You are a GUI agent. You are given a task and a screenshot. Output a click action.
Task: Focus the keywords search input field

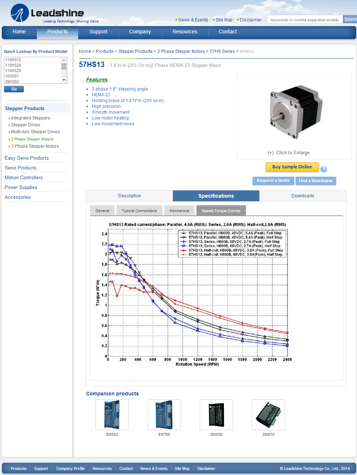(x=305, y=20)
